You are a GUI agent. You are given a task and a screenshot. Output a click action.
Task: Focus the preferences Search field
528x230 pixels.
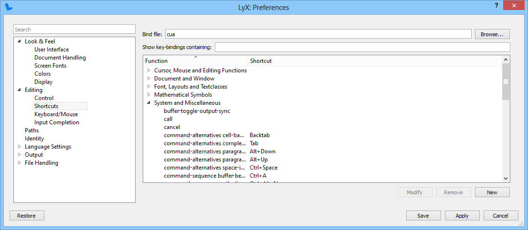coord(74,29)
